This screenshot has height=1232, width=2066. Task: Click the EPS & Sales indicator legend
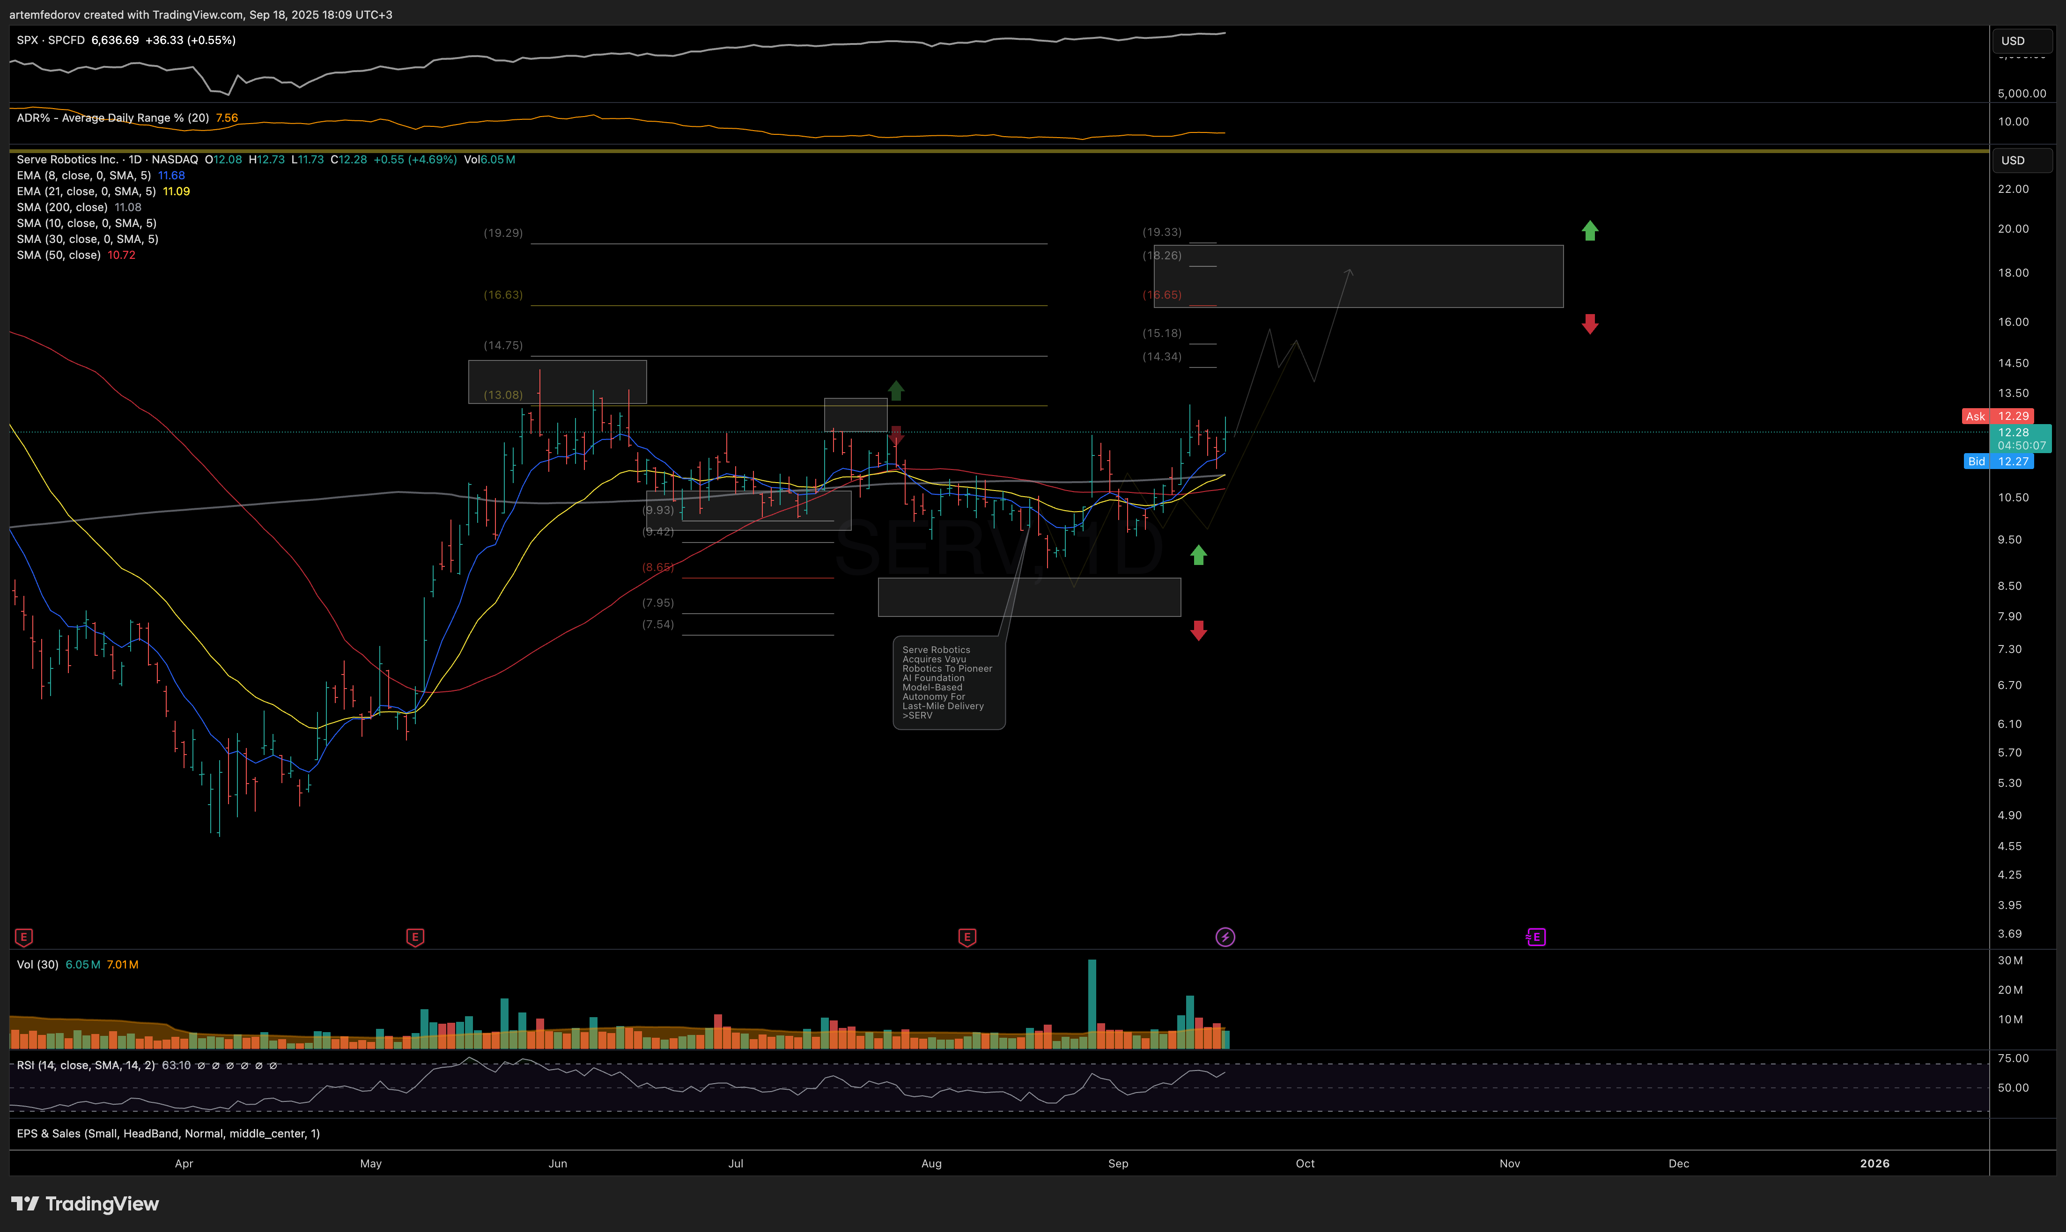pyautogui.click(x=168, y=1133)
